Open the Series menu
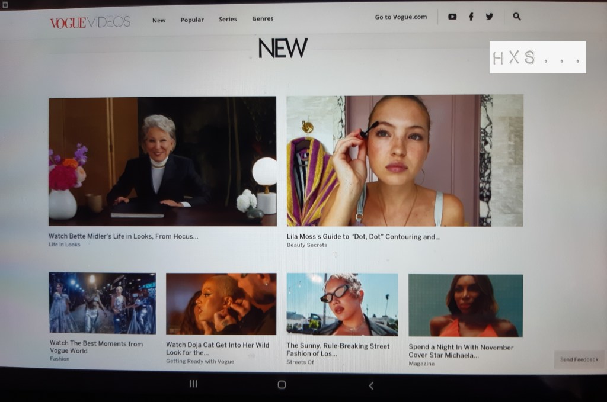607x402 pixels. 228,20
